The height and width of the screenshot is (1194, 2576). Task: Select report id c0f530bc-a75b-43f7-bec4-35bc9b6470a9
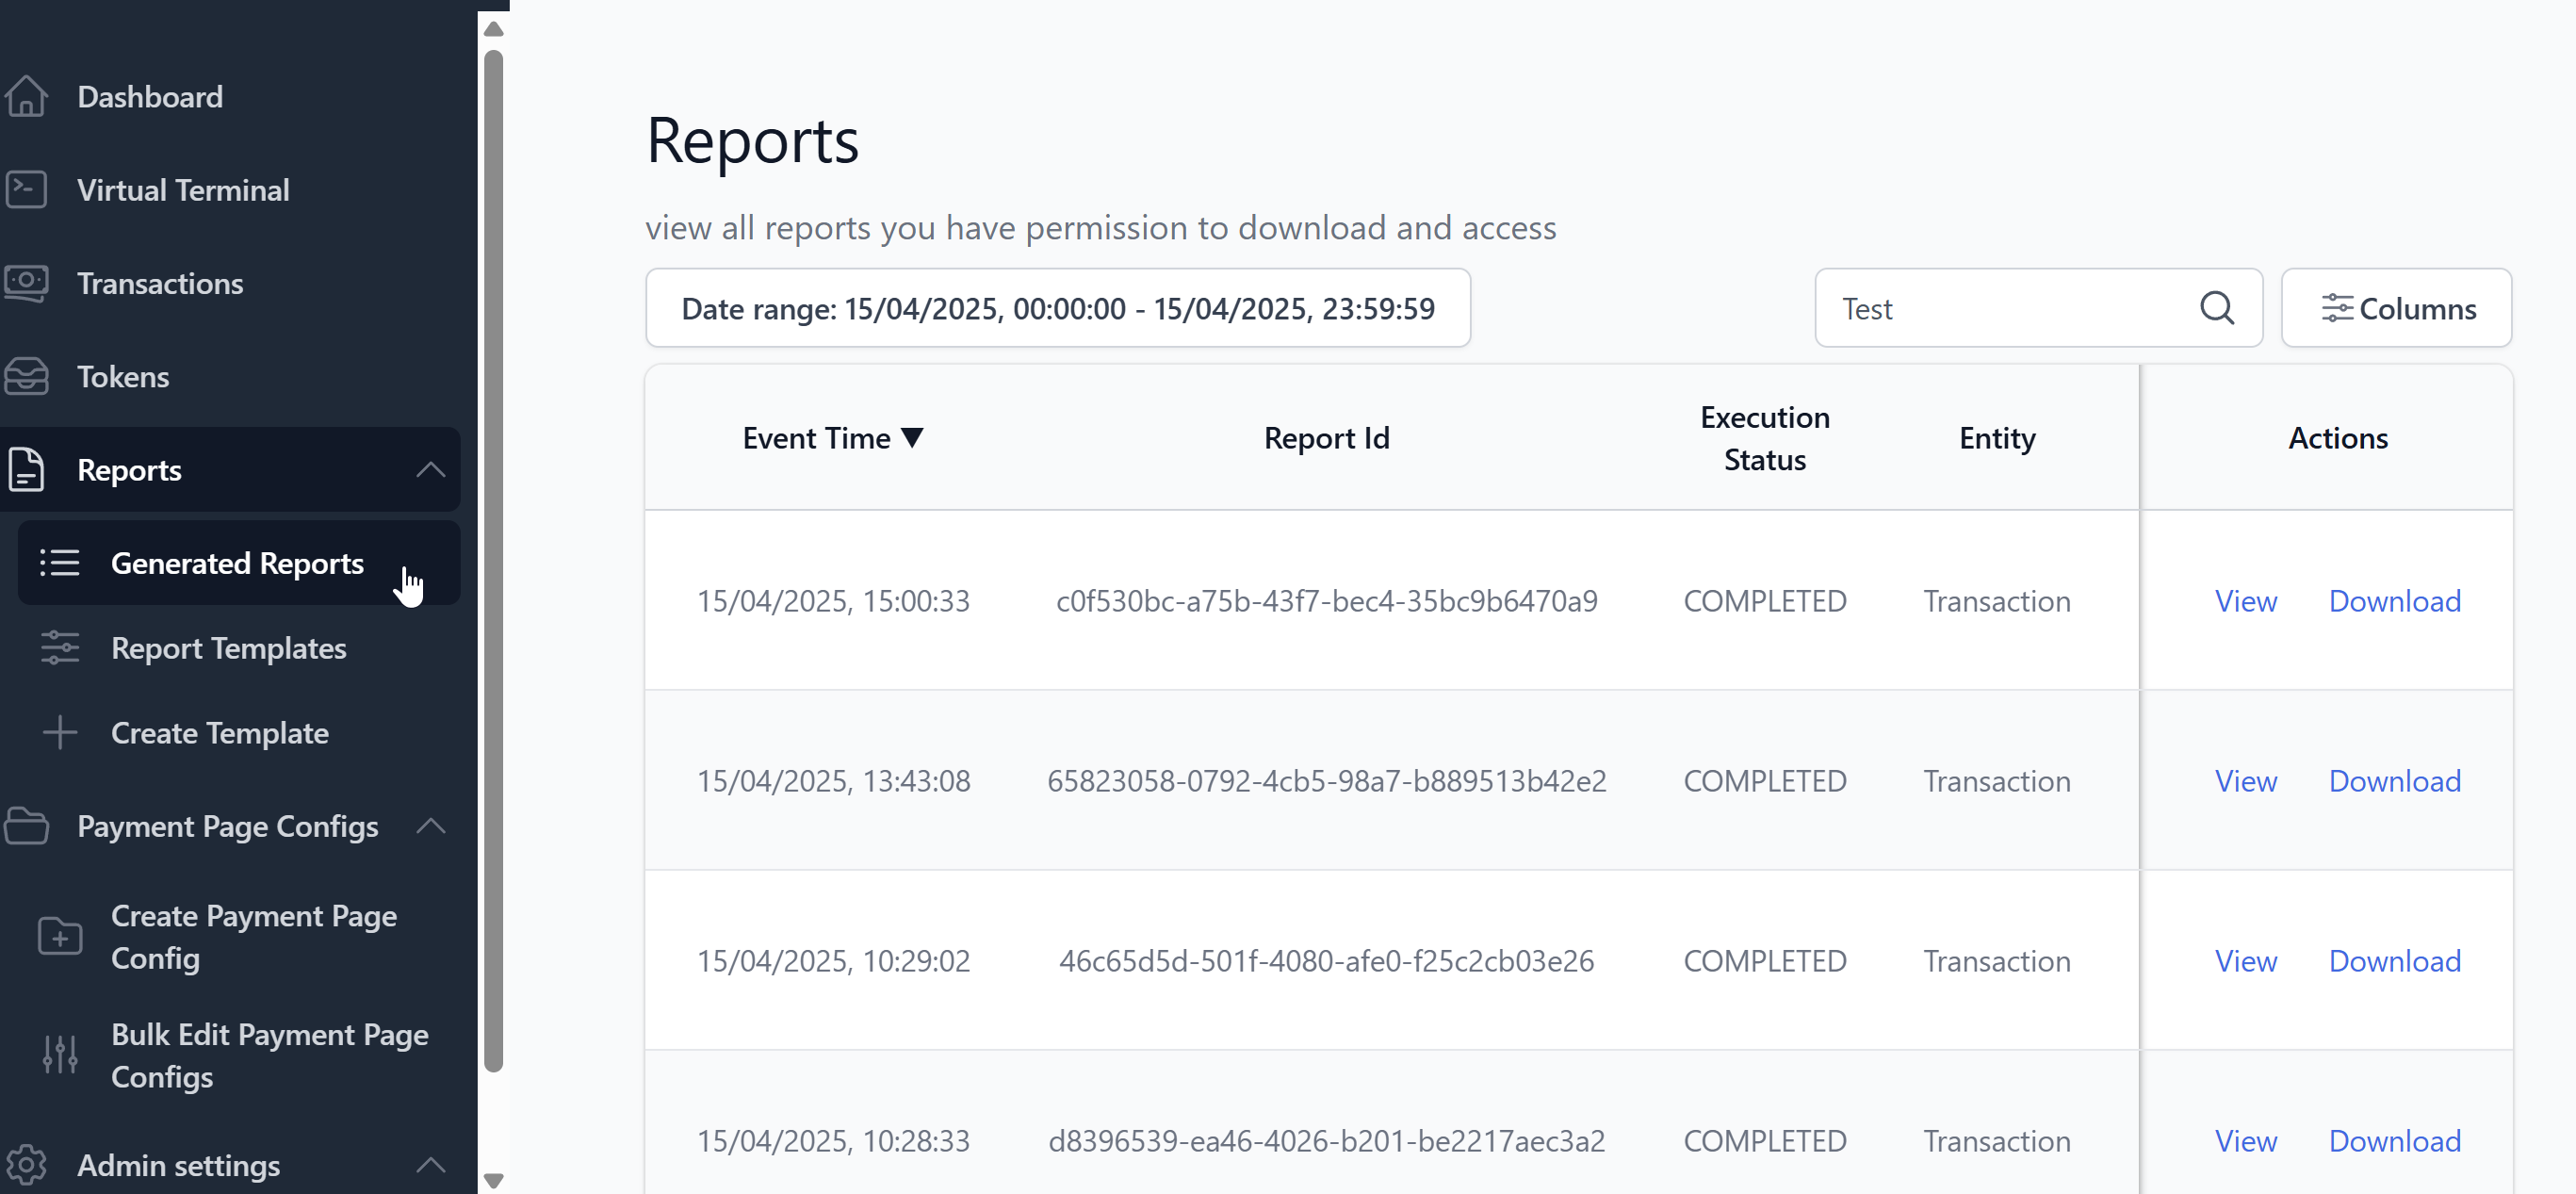click(1327, 601)
